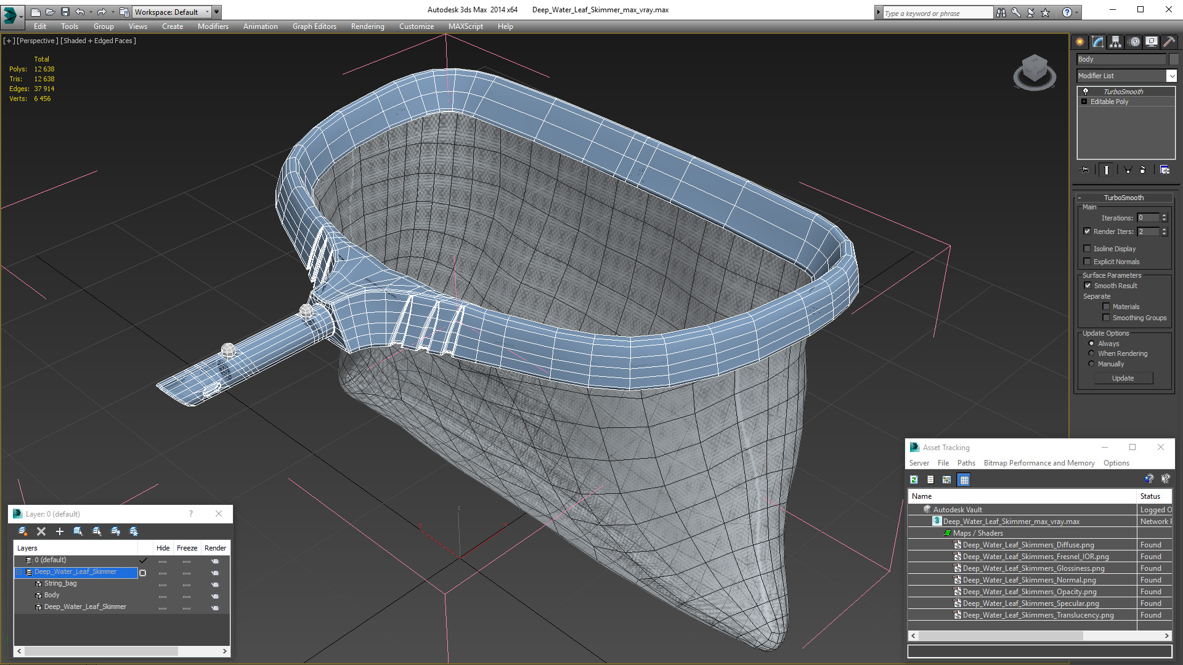
Task: Click Create New Layer icon
Action: (x=23, y=531)
